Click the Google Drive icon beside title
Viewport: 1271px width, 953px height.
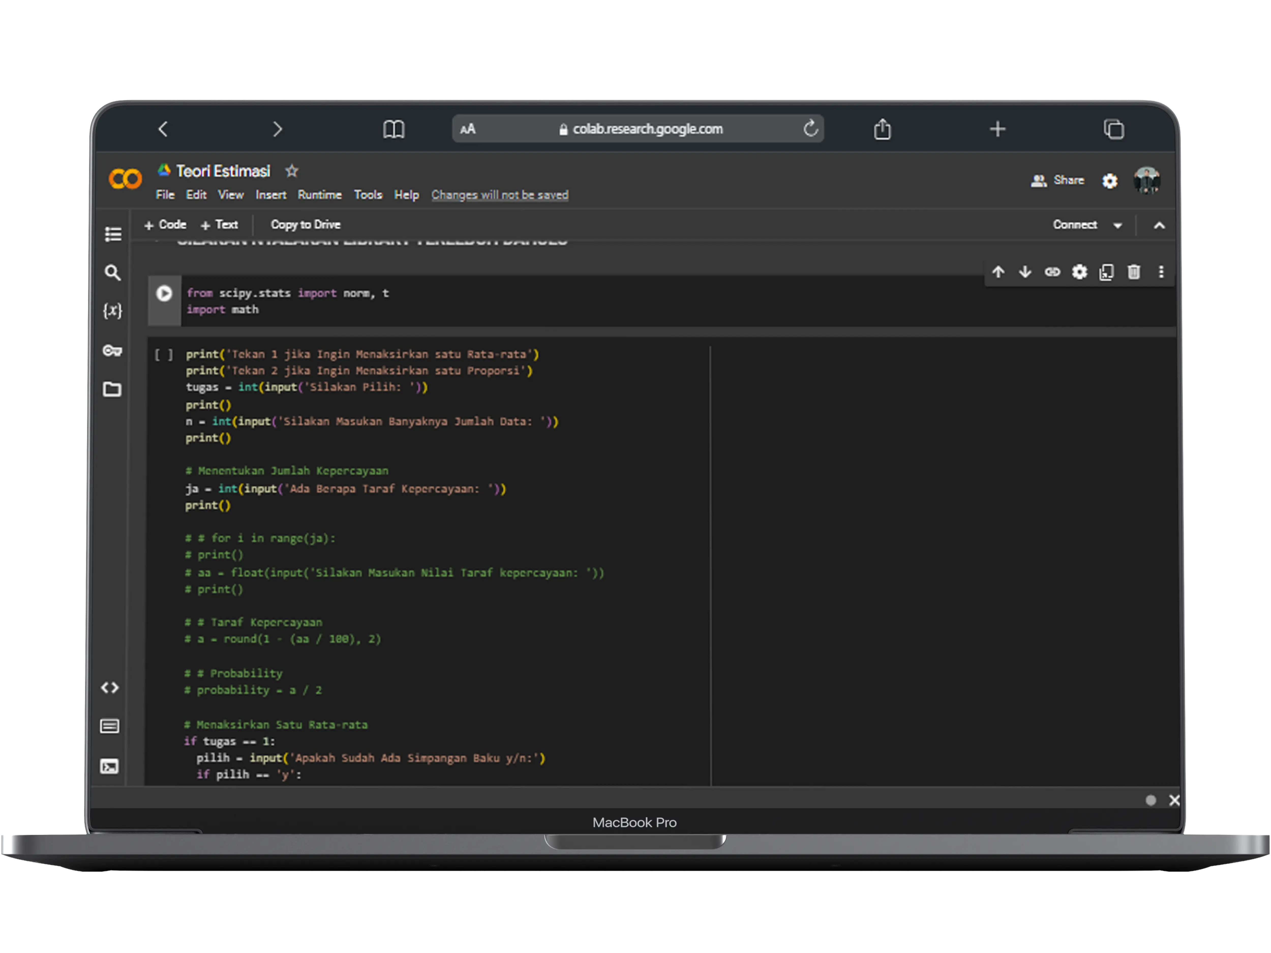pos(164,170)
